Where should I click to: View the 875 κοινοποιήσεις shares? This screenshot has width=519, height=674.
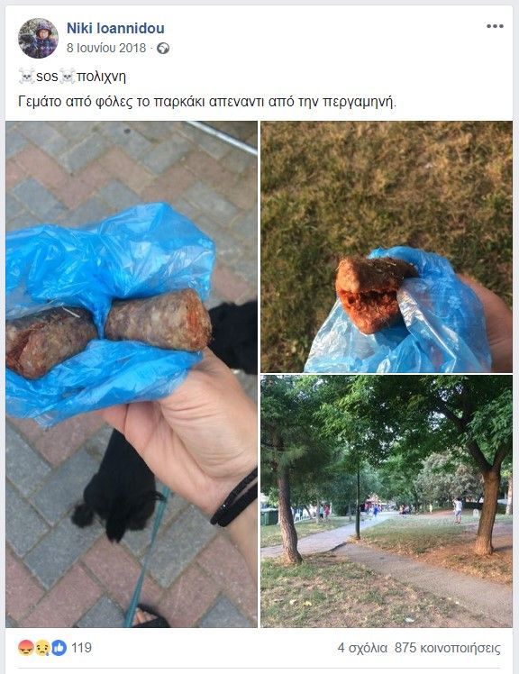tap(448, 648)
